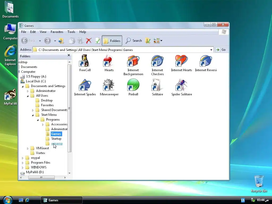This screenshot has width=272, height=204.
Task: Open the Edit menu
Action: click(x=33, y=32)
